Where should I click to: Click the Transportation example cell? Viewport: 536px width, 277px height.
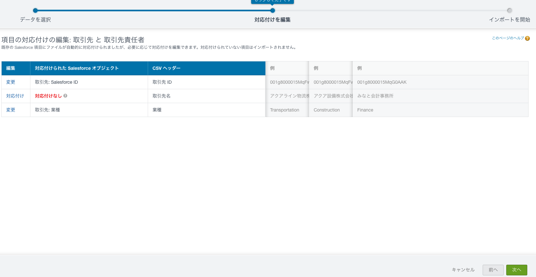[287, 110]
